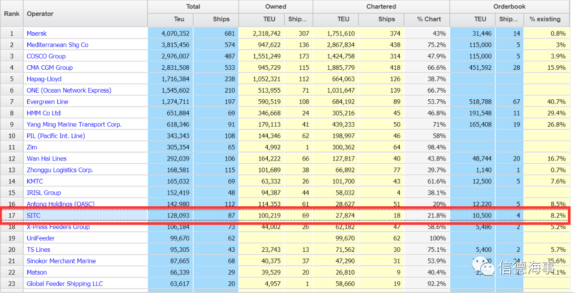Open Yang Ming Marine Transport Corp. link
574x293 pixels.
74,124
